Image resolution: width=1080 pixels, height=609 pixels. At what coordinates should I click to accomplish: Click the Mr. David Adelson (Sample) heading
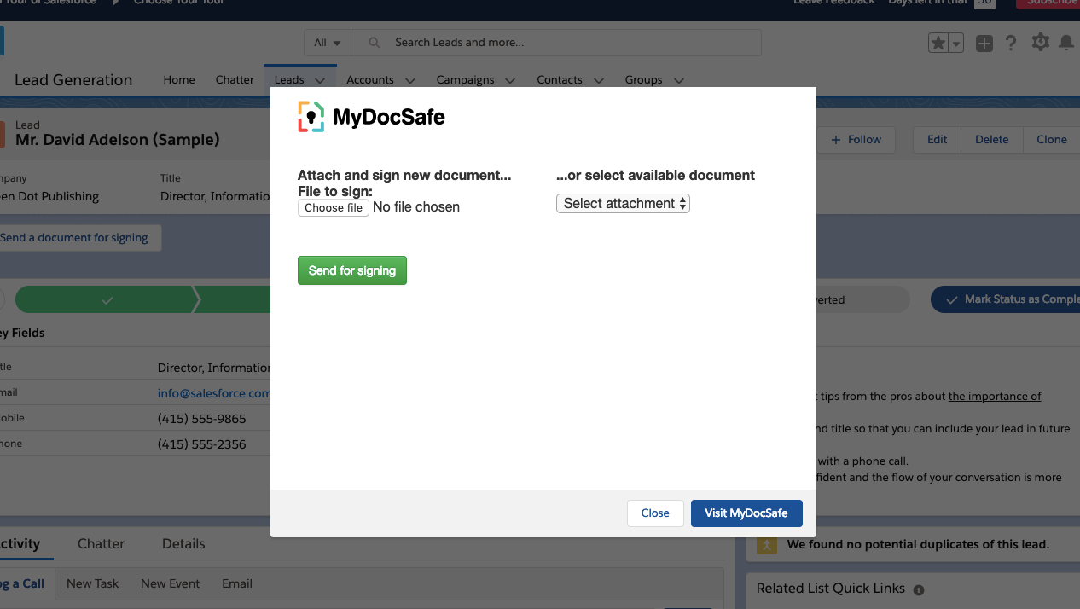click(118, 139)
